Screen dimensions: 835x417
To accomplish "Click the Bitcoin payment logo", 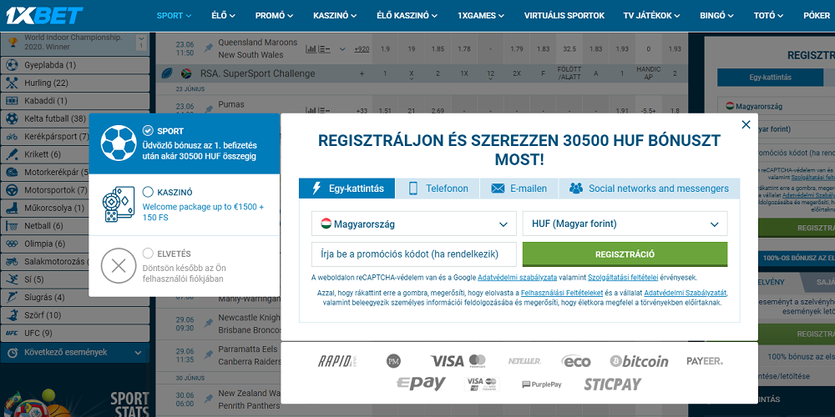I will tap(639, 361).
